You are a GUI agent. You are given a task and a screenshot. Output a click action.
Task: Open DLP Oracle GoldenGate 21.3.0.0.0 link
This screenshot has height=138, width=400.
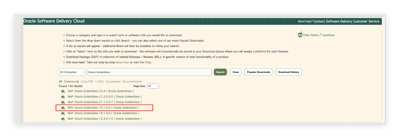coord(105,97)
